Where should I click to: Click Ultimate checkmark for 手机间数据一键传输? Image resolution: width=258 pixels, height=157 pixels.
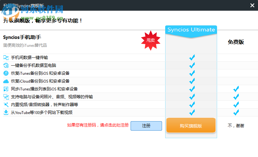click(192, 57)
